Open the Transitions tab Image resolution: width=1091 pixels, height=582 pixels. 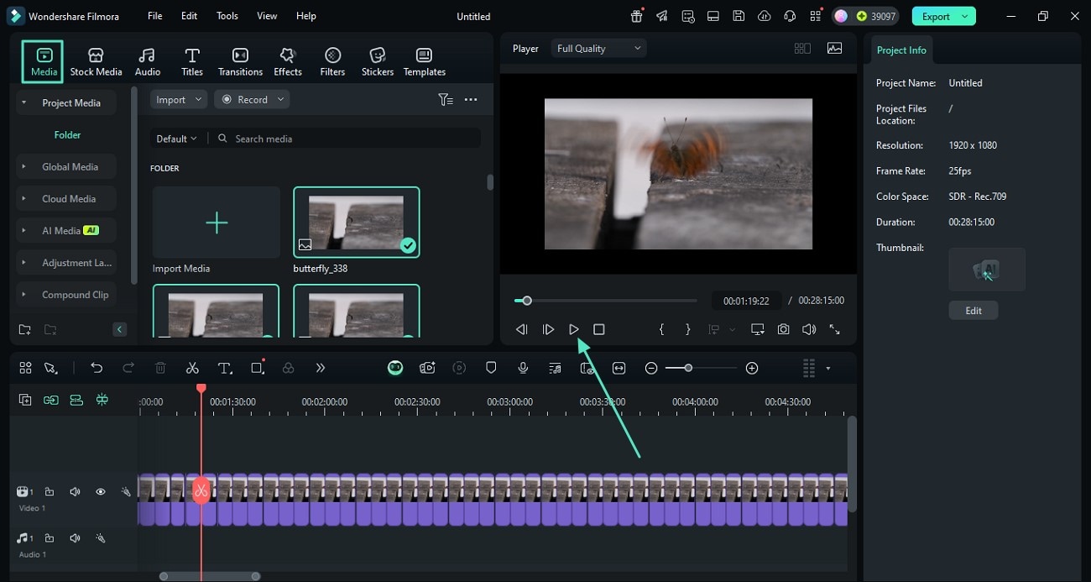[x=240, y=61]
